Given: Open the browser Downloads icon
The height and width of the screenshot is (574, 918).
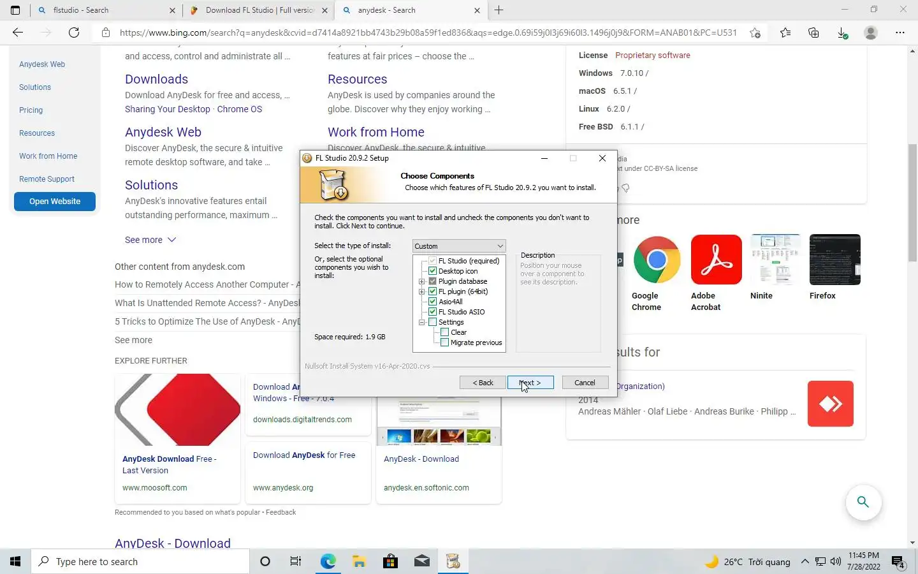Looking at the screenshot, I should tap(842, 33).
